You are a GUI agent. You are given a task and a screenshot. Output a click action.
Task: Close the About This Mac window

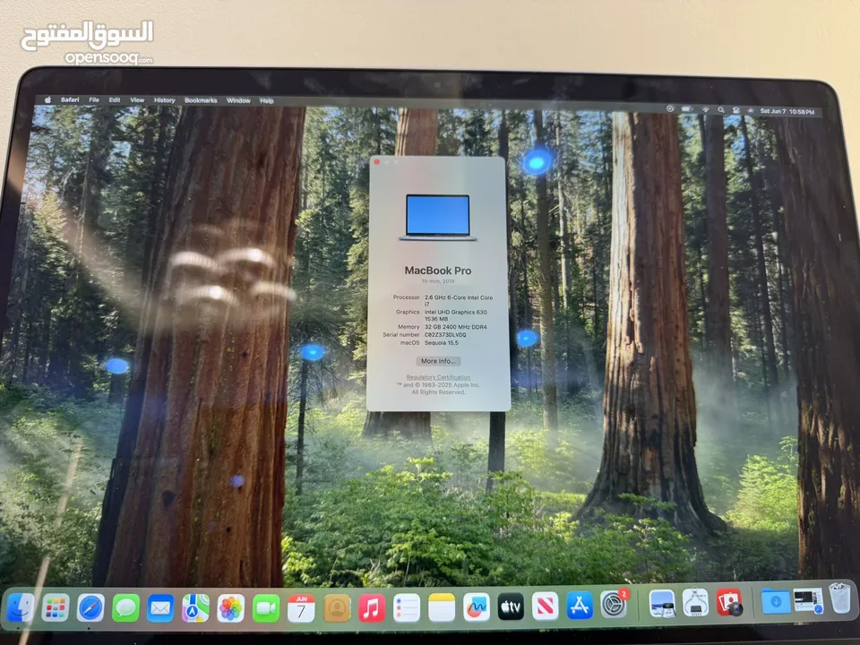pyautogui.click(x=376, y=161)
